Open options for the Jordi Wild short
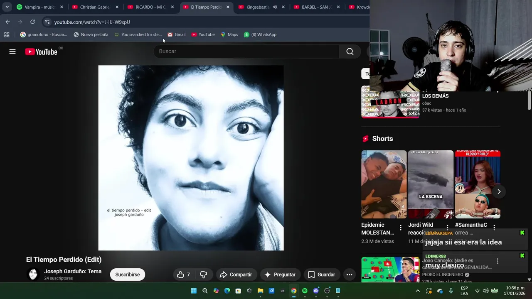 (x=448, y=228)
